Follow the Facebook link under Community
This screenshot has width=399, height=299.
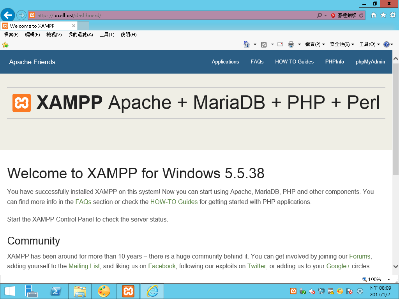[x=162, y=266]
